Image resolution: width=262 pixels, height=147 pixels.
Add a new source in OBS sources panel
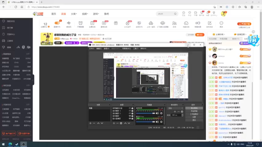click(114, 123)
